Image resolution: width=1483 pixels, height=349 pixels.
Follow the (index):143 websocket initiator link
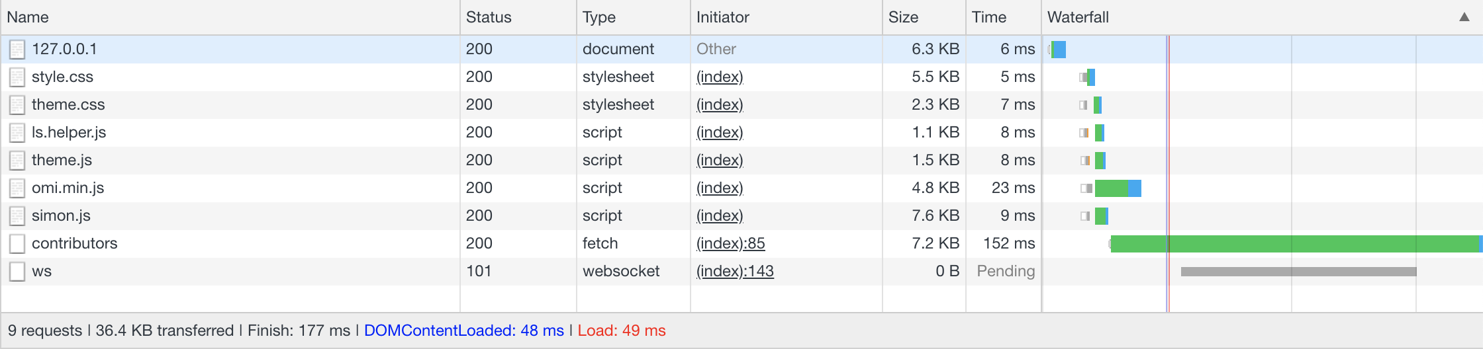point(735,272)
